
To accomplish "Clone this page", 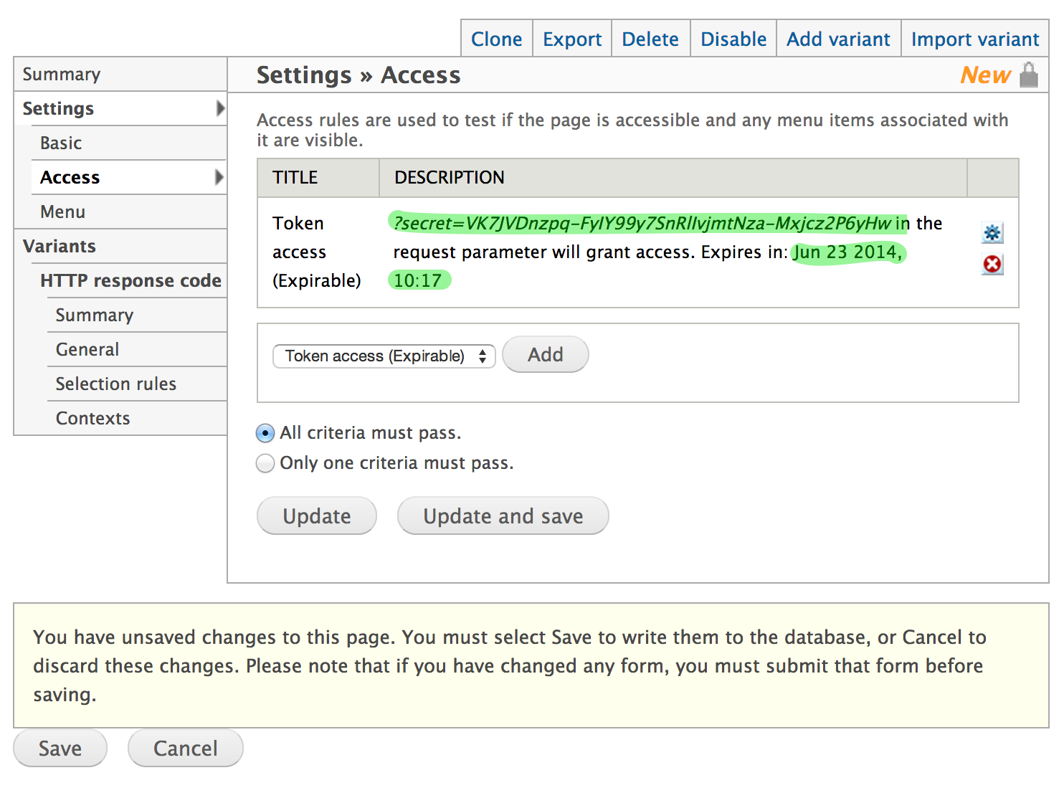I will point(496,39).
